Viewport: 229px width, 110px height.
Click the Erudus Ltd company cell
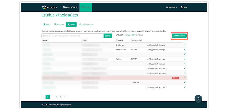[120, 45]
